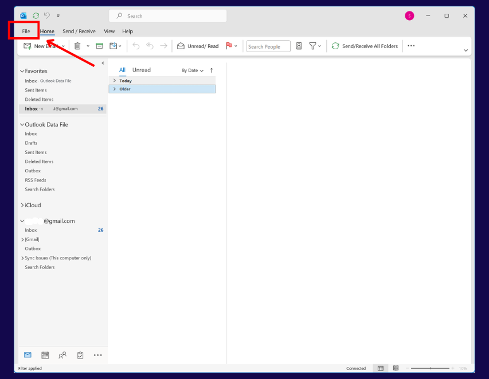The height and width of the screenshot is (379, 489).
Task: Select RSS Feeds folder
Action: tap(36, 180)
